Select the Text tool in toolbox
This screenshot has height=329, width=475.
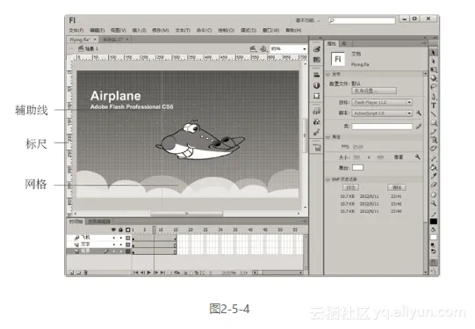434,106
